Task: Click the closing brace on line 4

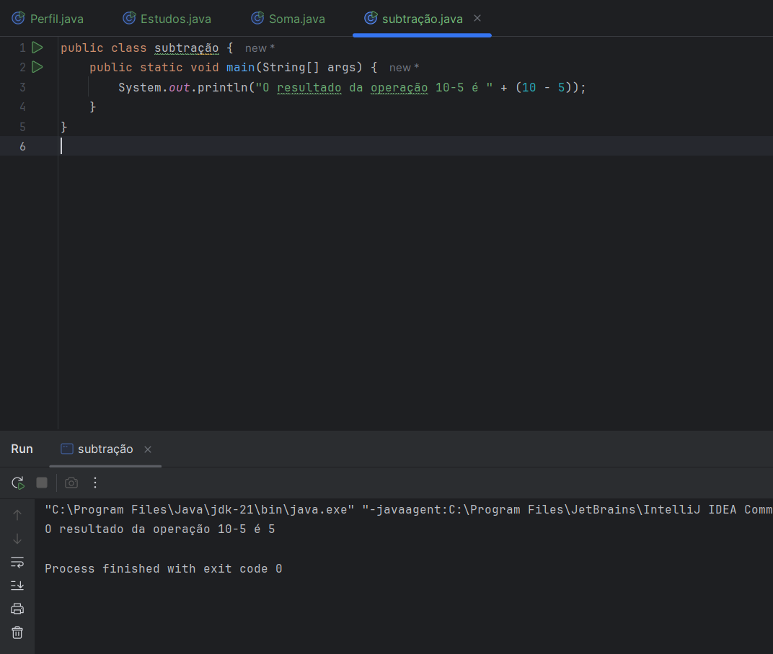Action: point(93,107)
